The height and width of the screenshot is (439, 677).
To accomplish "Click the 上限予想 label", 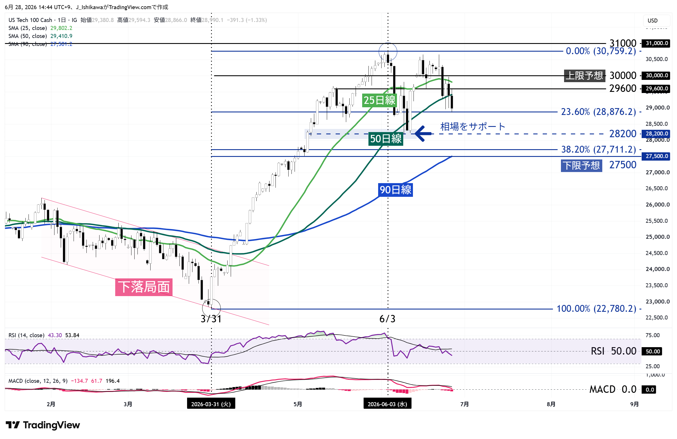I will (x=584, y=76).
